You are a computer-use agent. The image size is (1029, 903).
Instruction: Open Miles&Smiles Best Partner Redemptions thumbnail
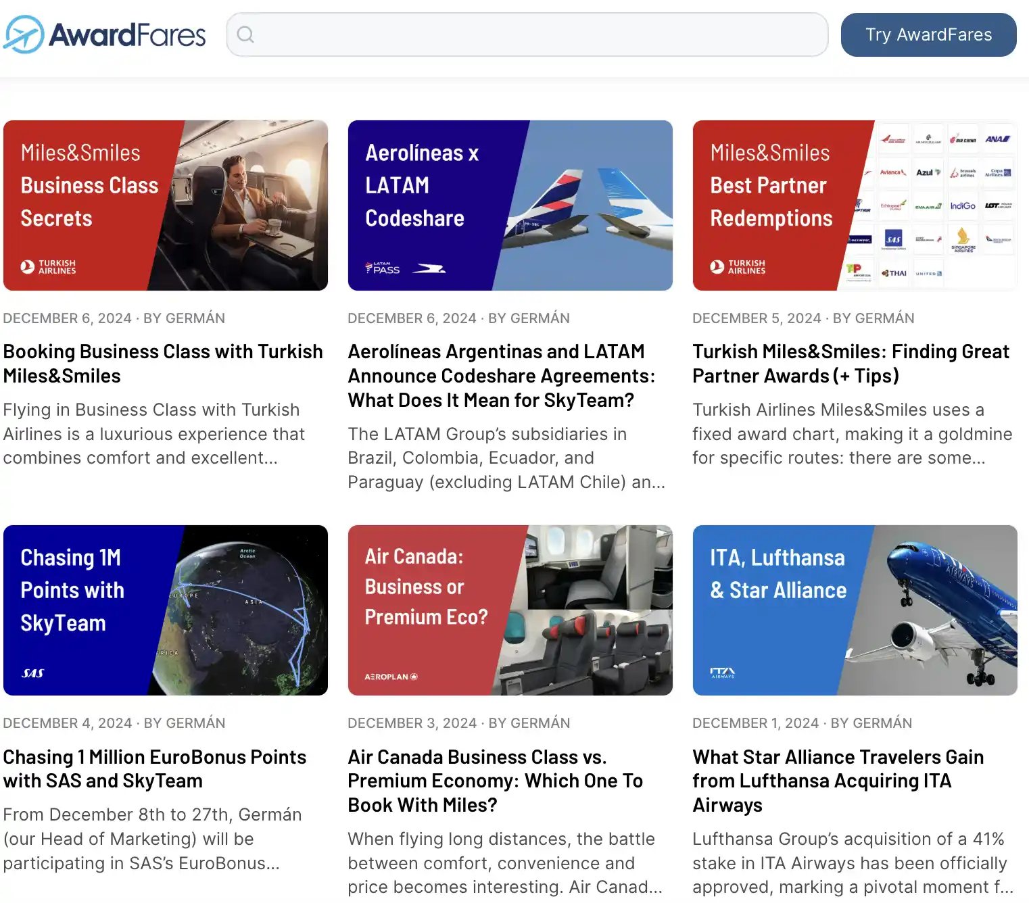pyautogui.click(x=855, y=205)
